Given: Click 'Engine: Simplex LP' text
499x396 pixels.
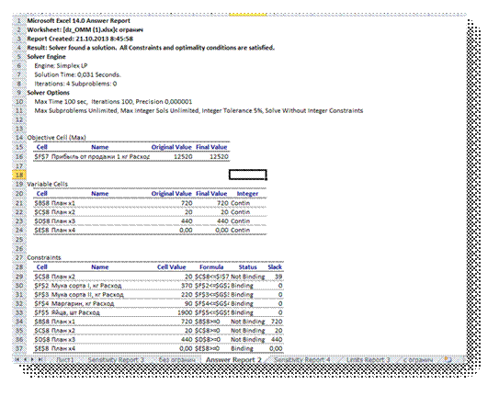Looking at the screenshot, I should coord(61,65).
